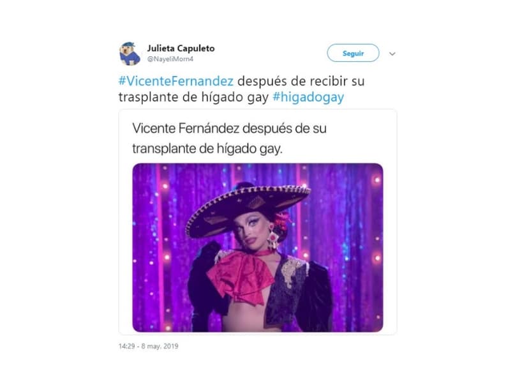
Task: Click the dangling earring in the photo
Action: coord(272,236)
